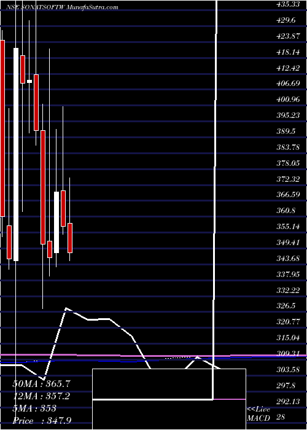Click the <<Live MACD label

tap(258, 413)
